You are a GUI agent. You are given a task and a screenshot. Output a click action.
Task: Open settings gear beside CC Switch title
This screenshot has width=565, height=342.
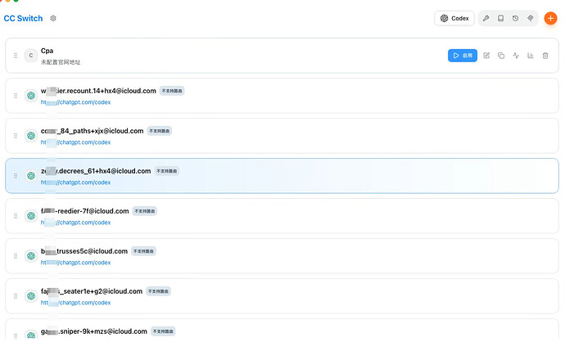tap(53, 18)
